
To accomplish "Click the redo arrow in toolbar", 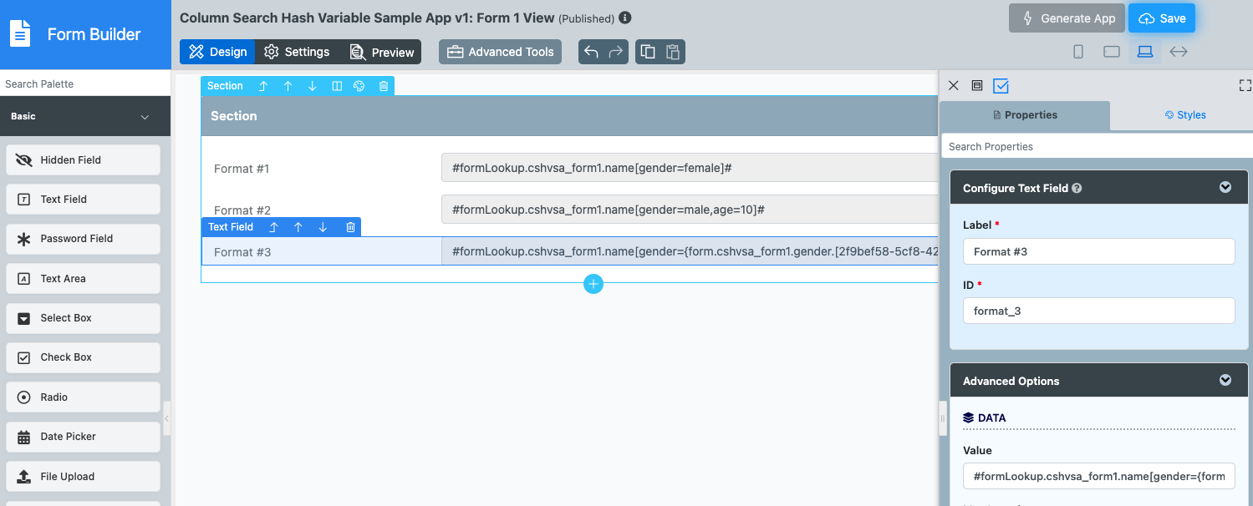I will (x=616, y=52).
